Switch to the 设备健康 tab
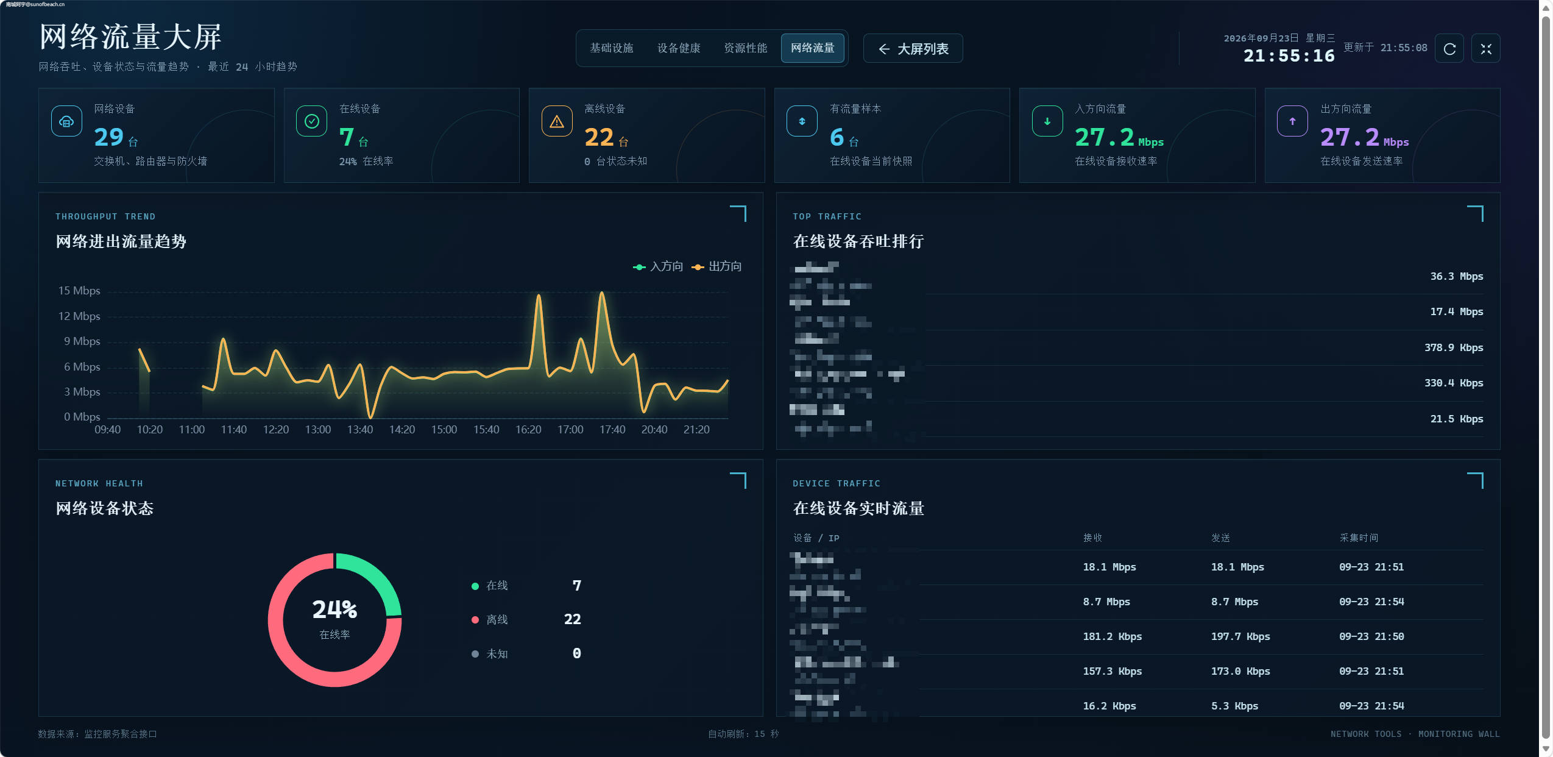 pyautogui.click(x=678, y=48)
